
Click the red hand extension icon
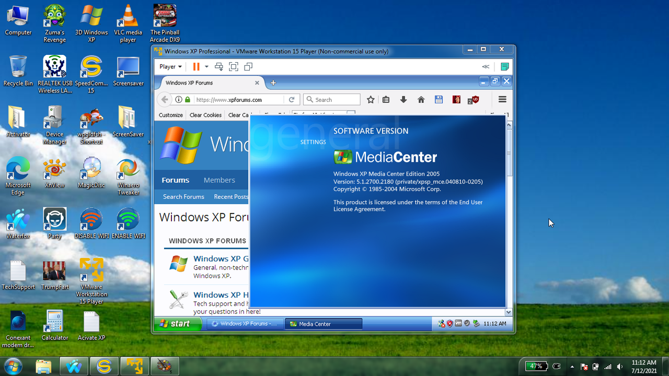456,99
